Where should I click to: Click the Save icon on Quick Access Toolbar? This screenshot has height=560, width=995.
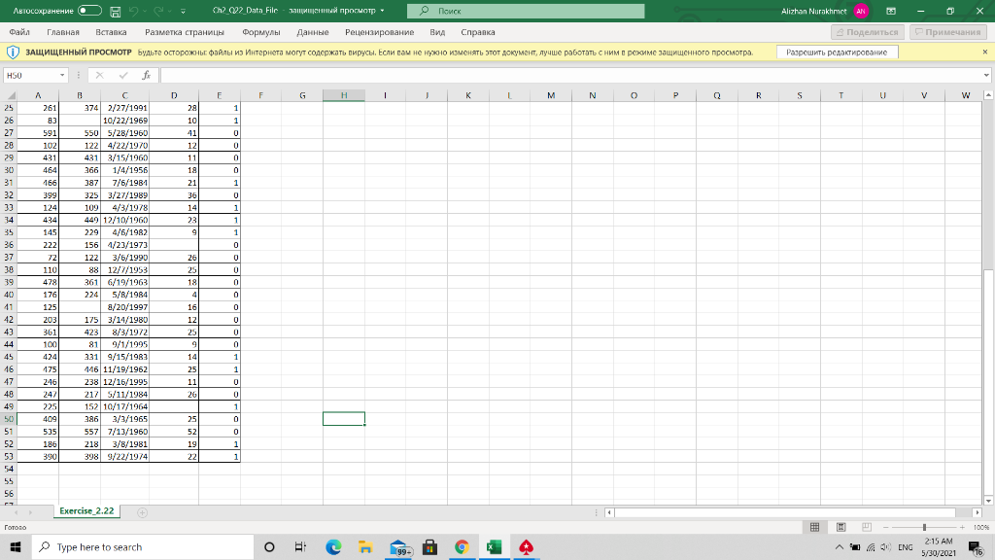[115, 11]
